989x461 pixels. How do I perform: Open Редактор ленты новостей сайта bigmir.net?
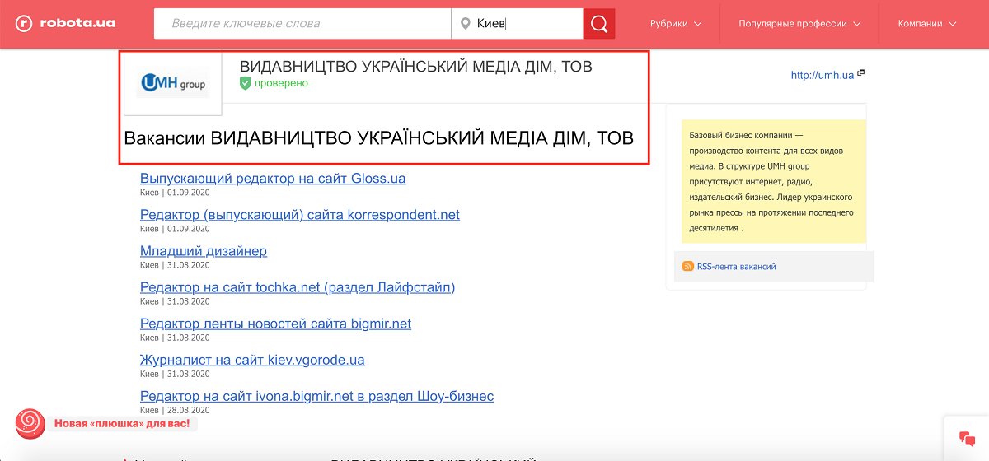point(275,324)
